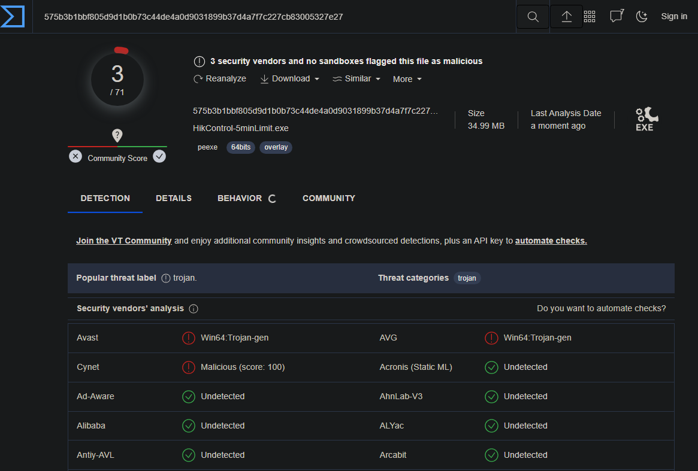This screenshot has width=698, height=471.
Task: Click the search magnifier icon
Action: (533, 17)
